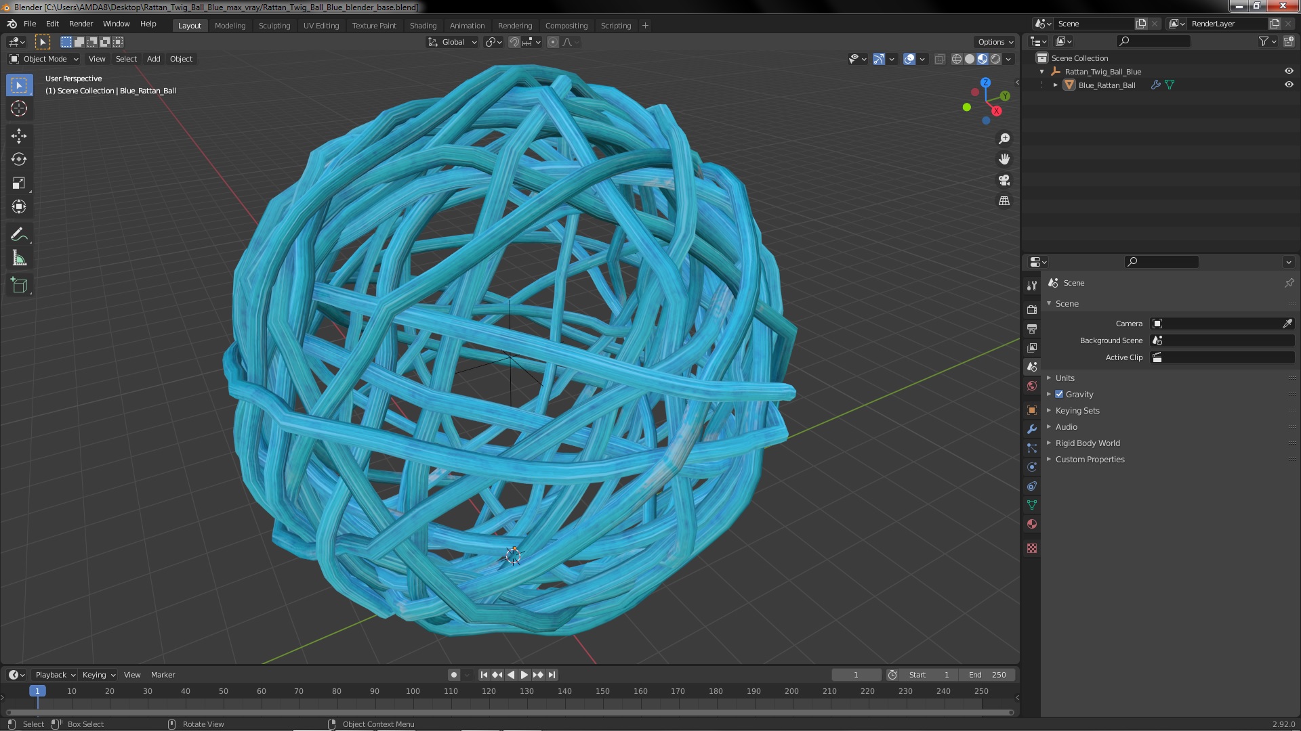Toggle the Gravity checkbox
This screenshot has height=731, width=1301.
tap(1059, 395)
